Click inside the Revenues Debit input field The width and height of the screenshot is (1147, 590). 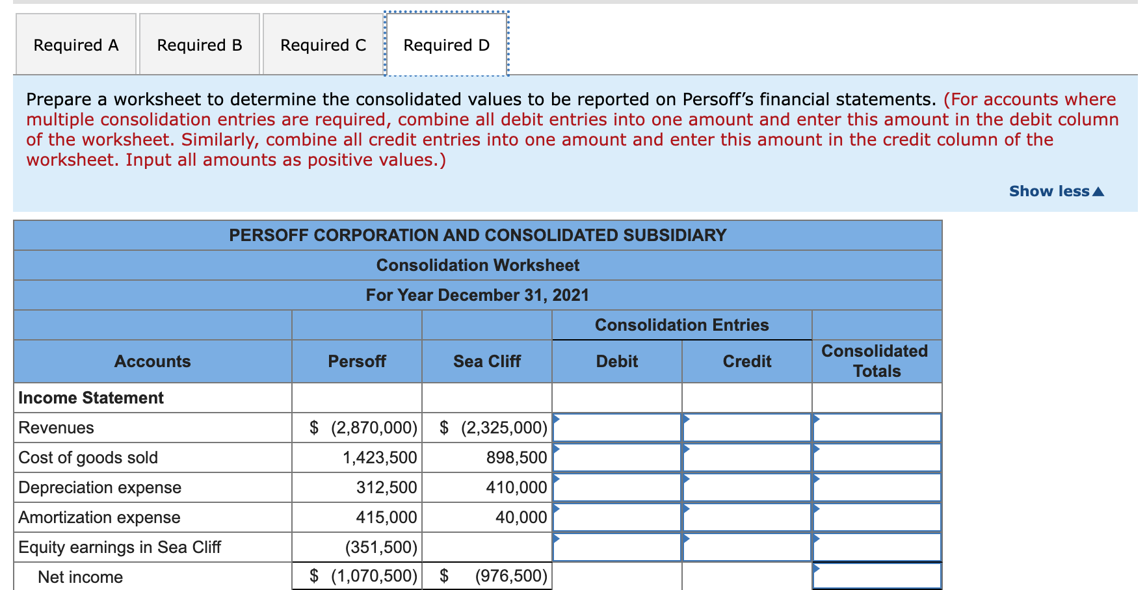(618, 428)
